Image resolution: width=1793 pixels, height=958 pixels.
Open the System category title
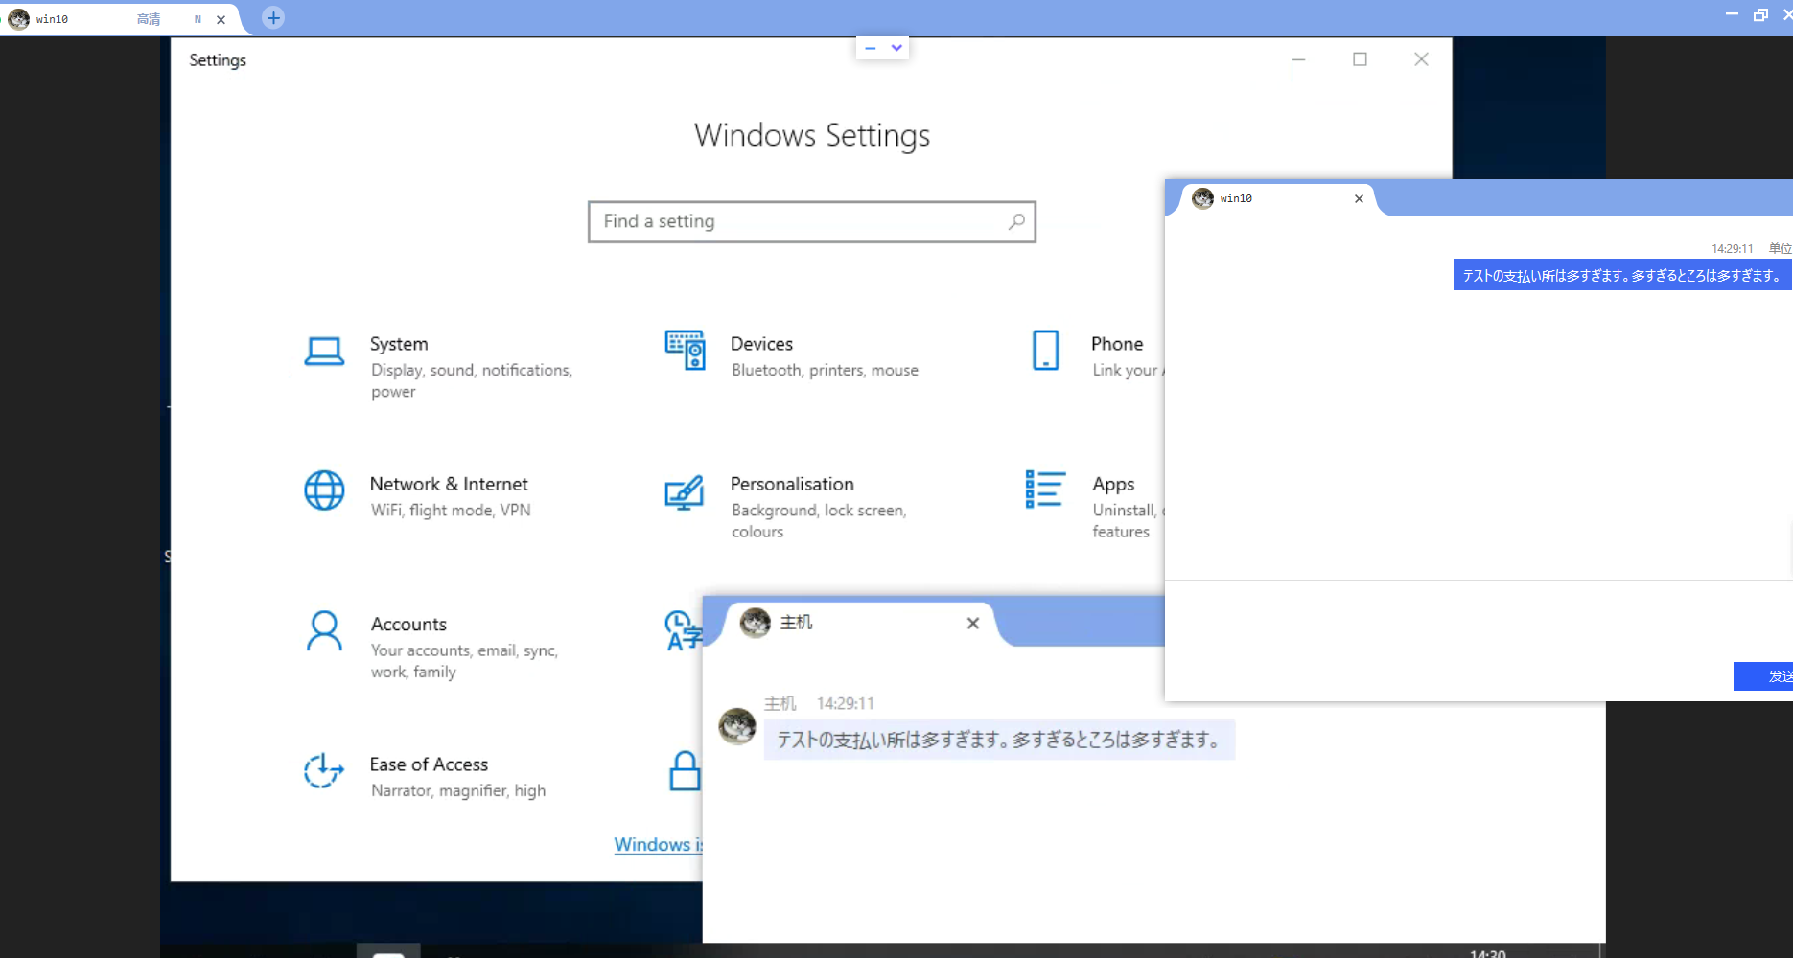399,344
